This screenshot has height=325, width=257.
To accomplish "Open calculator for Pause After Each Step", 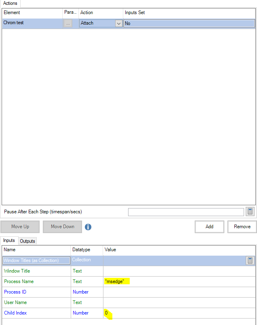I will coord(250,211).
